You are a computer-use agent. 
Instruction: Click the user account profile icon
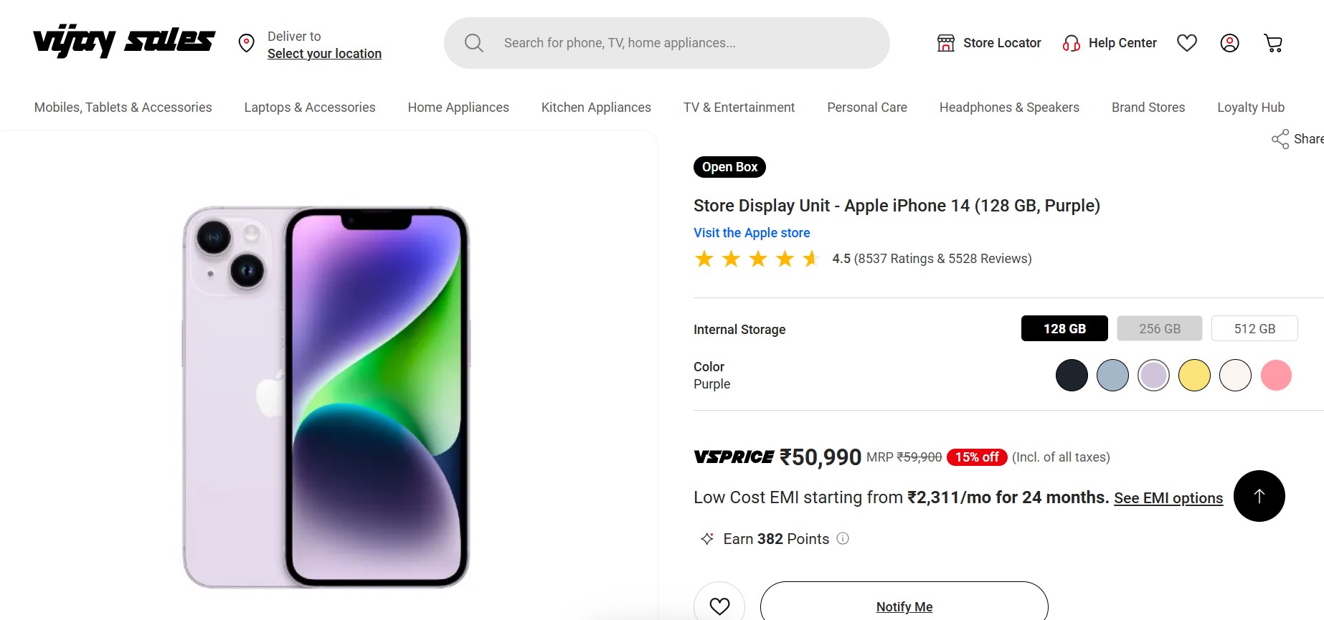pyautogui.click(x=1229, y=43)
